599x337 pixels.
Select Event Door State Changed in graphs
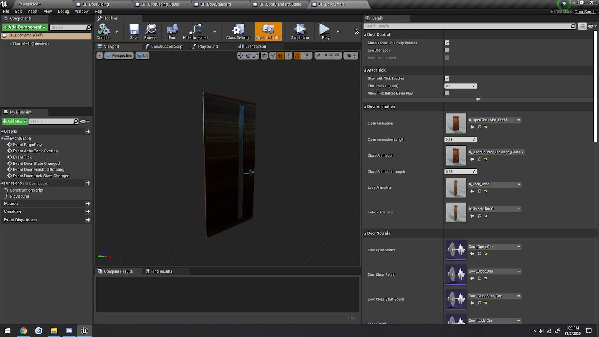pos(36,164)
